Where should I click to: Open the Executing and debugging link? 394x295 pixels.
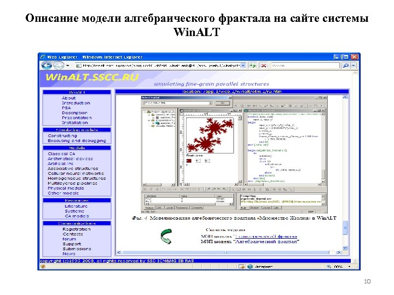77,141
